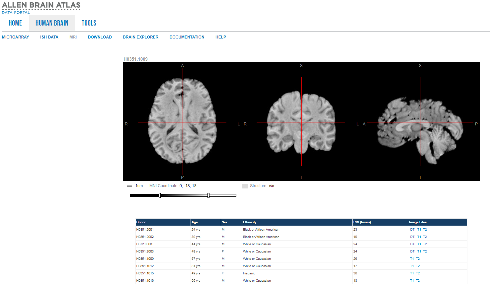The width and height of the screenshot is (490, 286).
Task: Click the HELP menu link
Action: pos(221,37)
